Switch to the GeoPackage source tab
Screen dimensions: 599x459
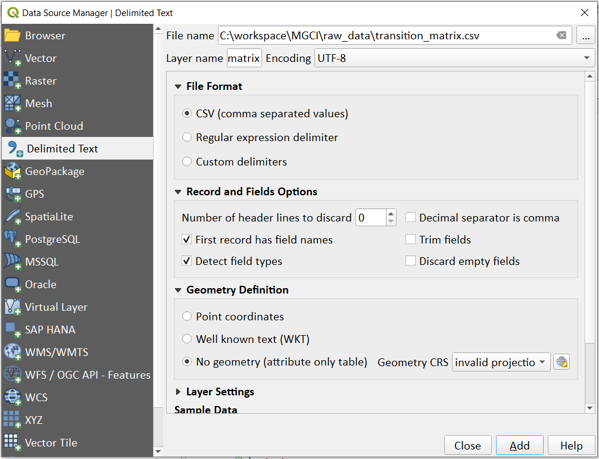tap(77, 171)
